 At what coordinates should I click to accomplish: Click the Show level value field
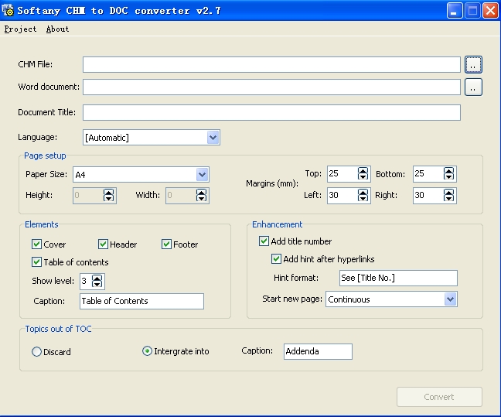point(85,281)
